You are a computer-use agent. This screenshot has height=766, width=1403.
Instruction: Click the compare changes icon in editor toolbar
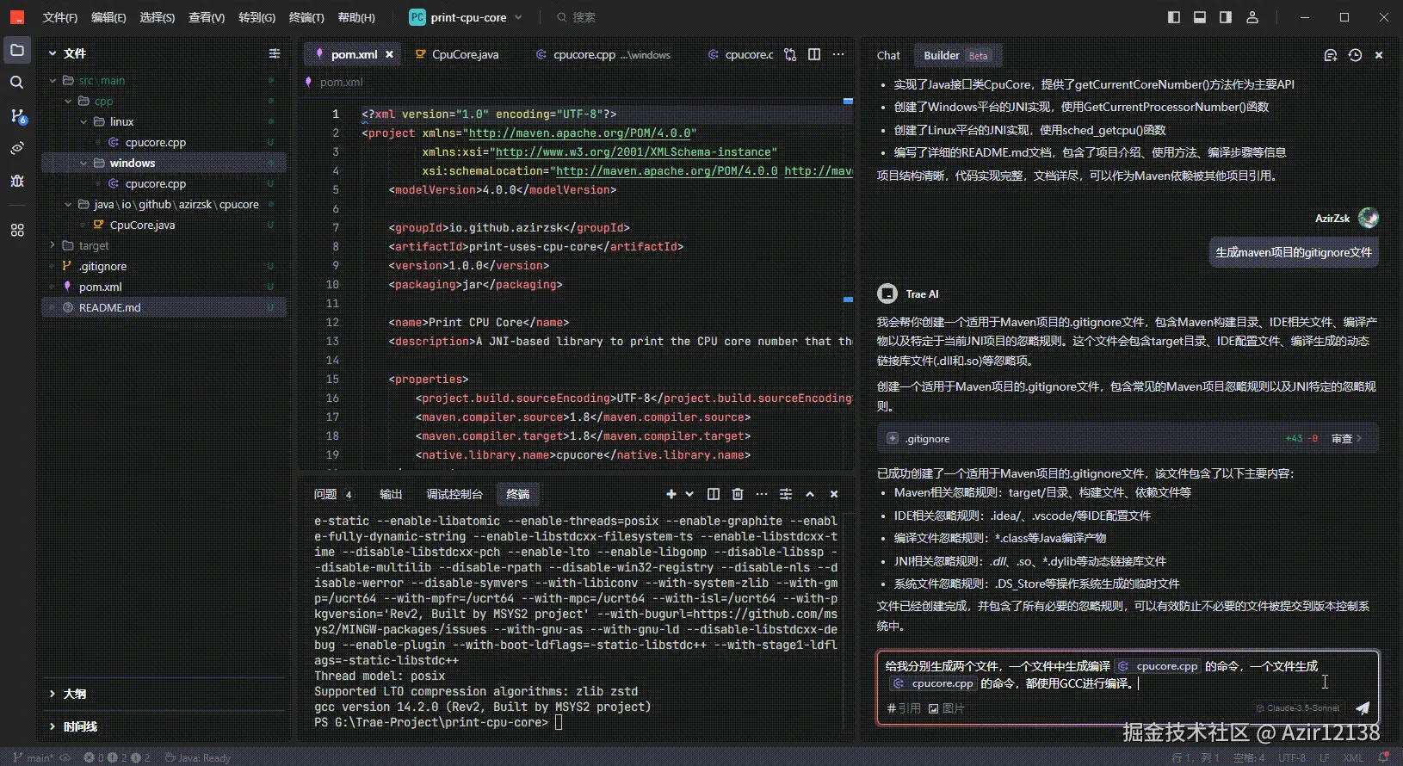(x=790, y=54)
